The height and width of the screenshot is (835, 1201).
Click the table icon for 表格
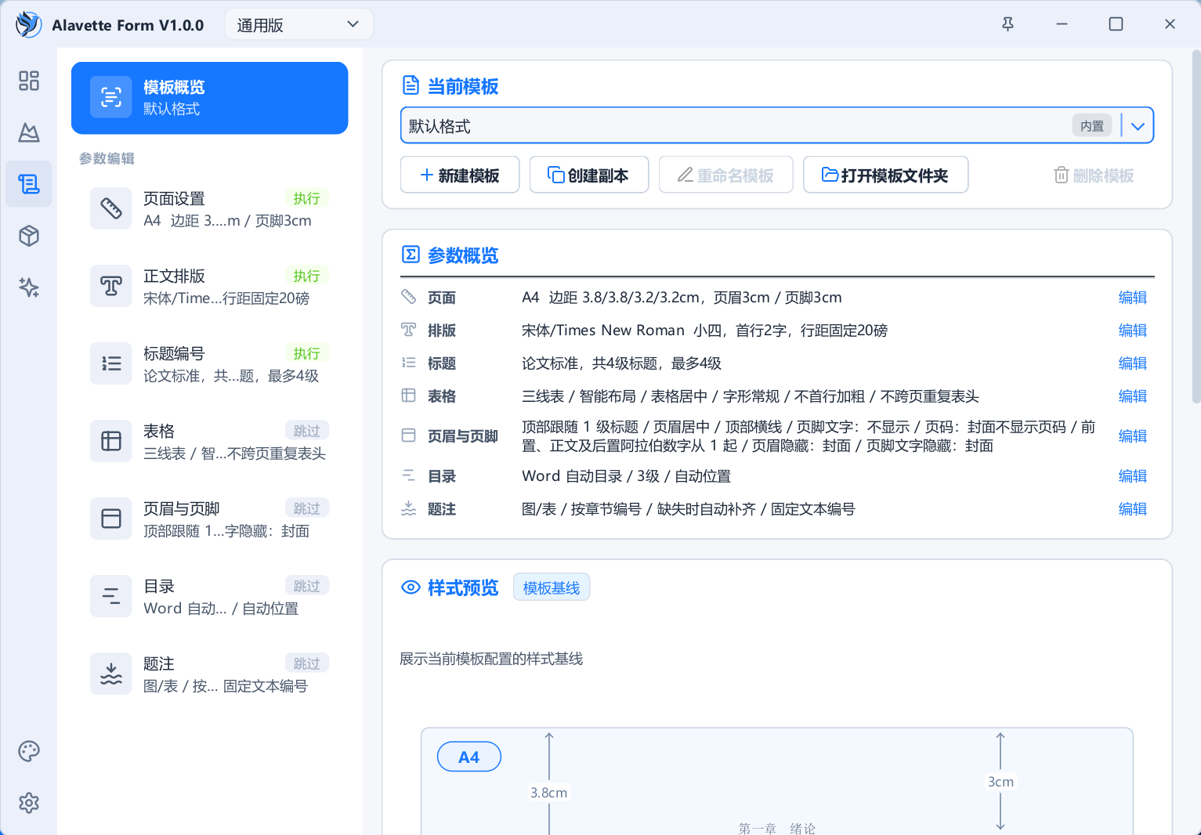coord(111,441)
